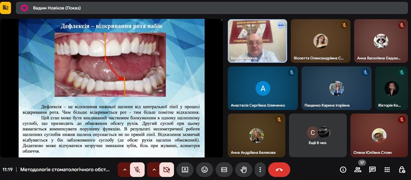Toggle the yellow presentation icon top-left
Viewport: 411px width, 180px height.
6,8
